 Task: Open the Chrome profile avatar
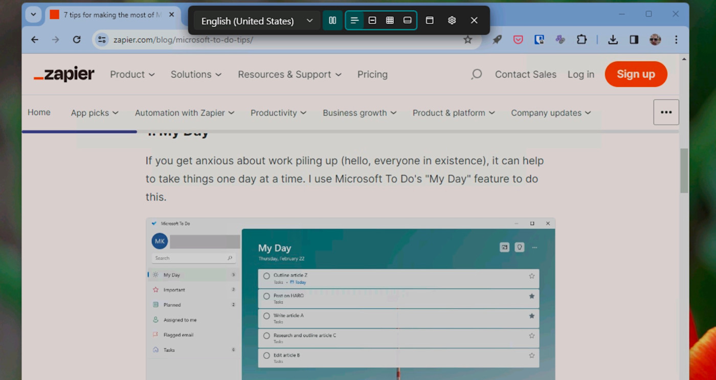click(x=655, y=39)
